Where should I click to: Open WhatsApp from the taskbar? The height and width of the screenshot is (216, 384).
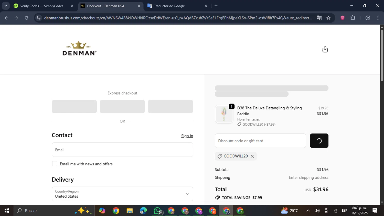point(157,211)
